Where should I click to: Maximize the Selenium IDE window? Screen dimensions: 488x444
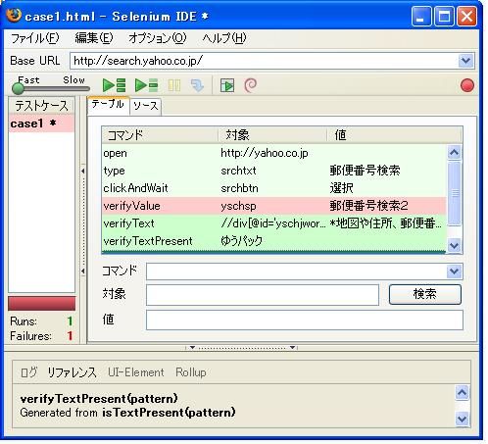(444, 16)
